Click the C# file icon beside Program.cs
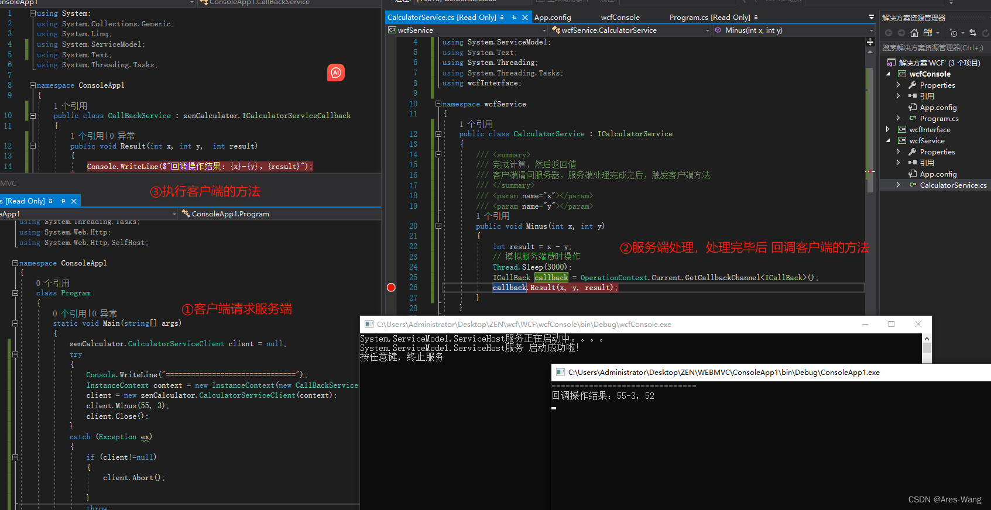991x510 pixels. (x=913, y=118)
